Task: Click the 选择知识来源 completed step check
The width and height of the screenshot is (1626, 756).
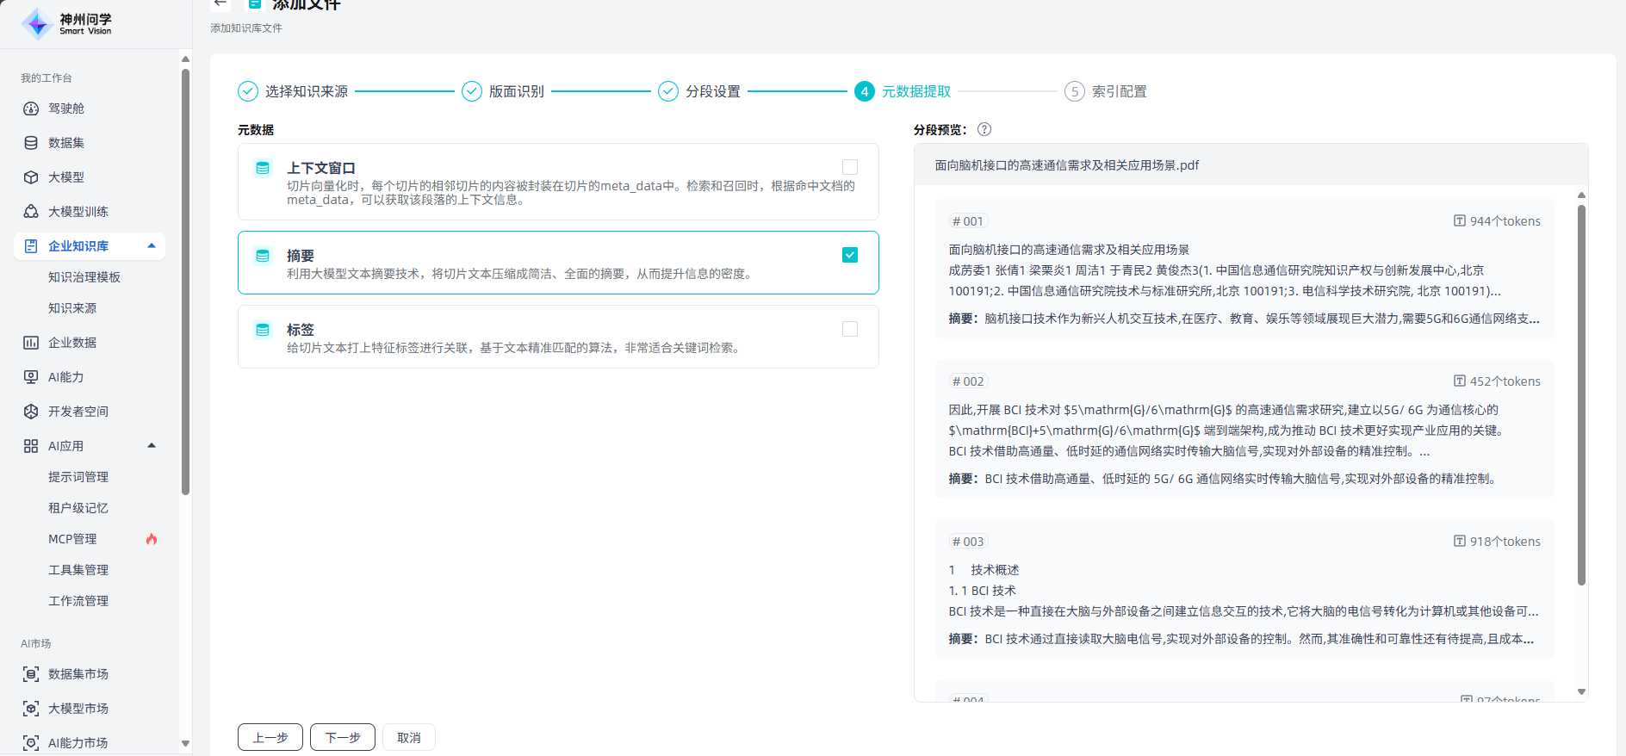Action: click(248, 91)
